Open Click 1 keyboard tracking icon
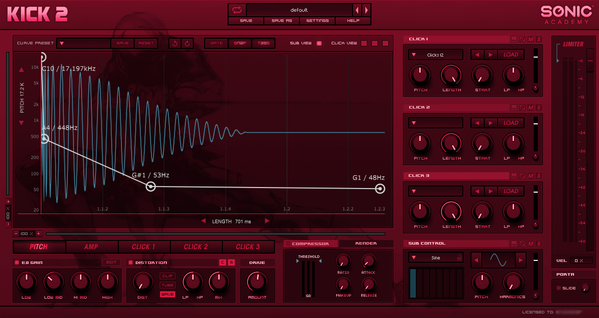 click(514, 39)
